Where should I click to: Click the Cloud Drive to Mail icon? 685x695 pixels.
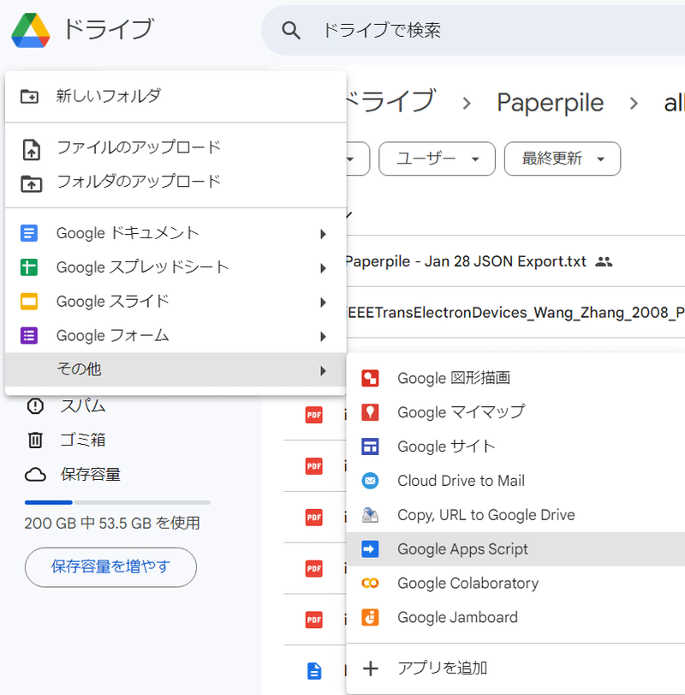(370, 481)
